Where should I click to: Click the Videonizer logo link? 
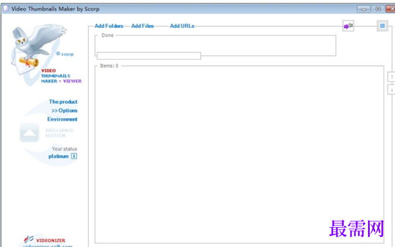pos(45,240)
